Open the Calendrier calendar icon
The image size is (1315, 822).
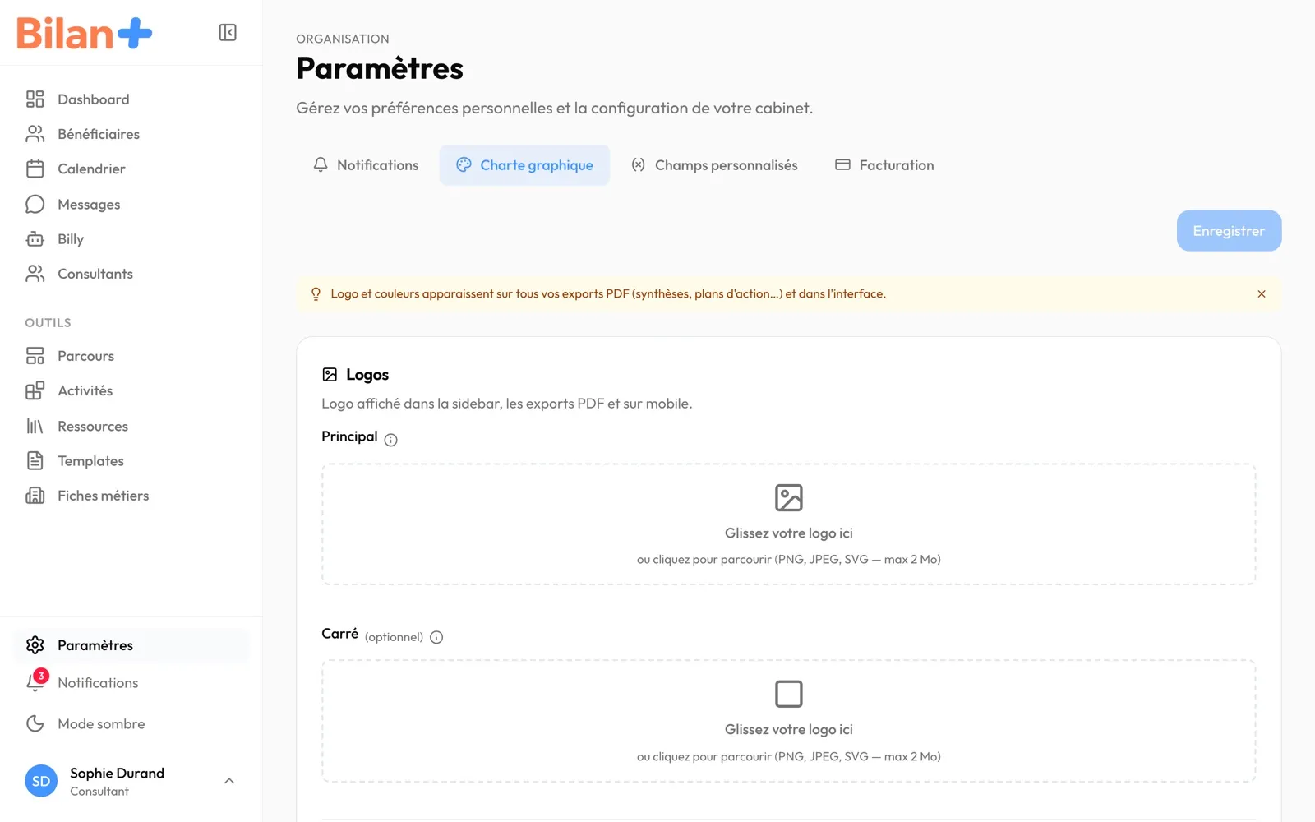tap(35, 169)
